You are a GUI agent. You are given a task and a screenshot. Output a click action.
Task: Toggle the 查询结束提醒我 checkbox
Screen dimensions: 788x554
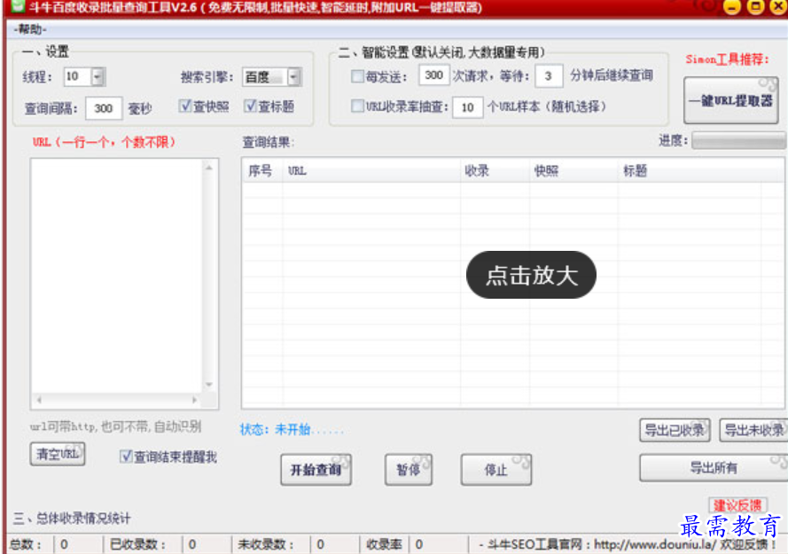click(126, 456)
